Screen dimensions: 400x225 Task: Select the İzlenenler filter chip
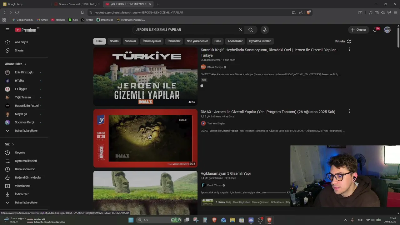point(174,41)
